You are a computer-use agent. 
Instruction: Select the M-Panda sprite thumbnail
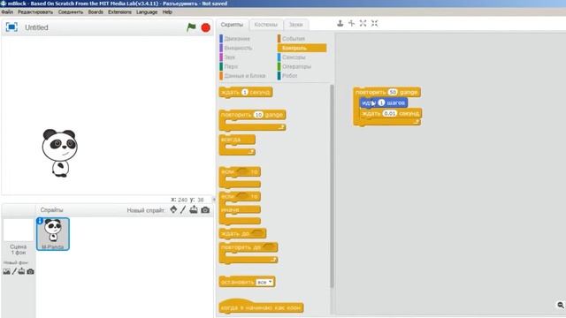[53, 233]
